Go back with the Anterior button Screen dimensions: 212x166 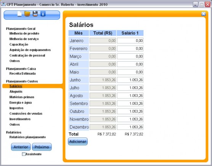click(x=21, y=147)
